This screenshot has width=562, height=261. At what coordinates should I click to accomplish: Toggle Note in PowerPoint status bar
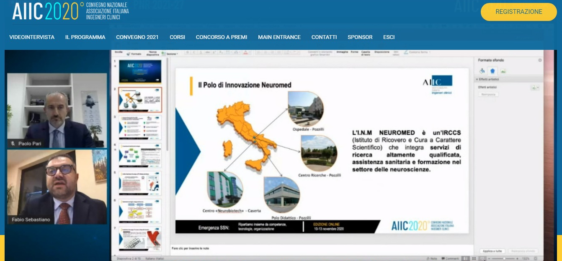[432, 258]
